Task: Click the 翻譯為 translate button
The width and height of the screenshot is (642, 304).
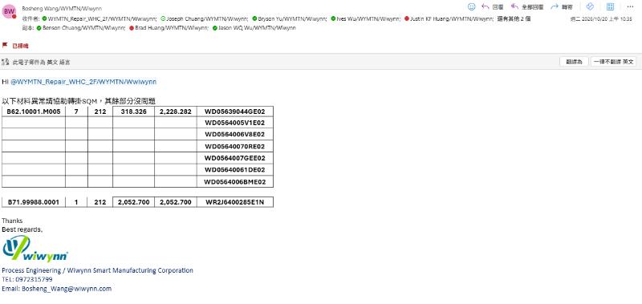Action: tap(574, 62)
